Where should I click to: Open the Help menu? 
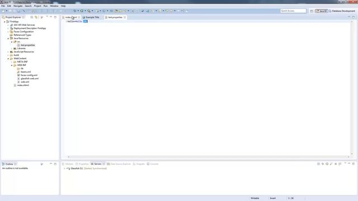click(x=63, y=6)
